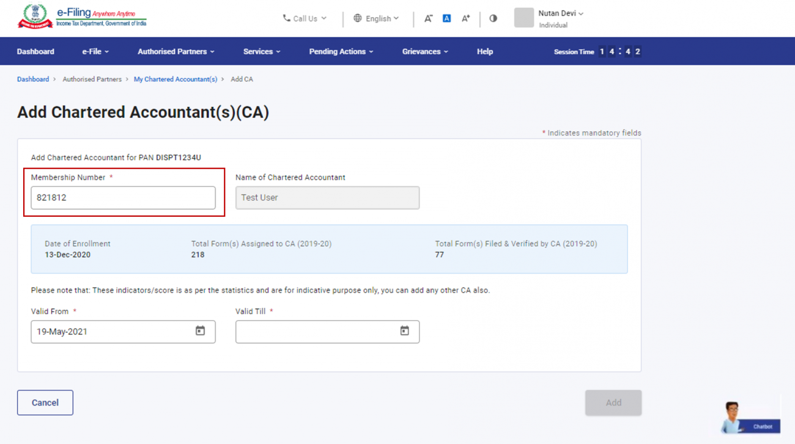Open the My Chartered Accountant(s) breadcrumb link
The width and height of the screenshot is (795, 444).
176,79
